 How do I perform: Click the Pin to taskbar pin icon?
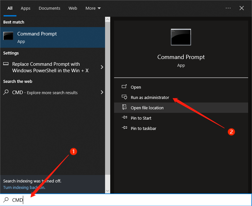tap(124, 128)
